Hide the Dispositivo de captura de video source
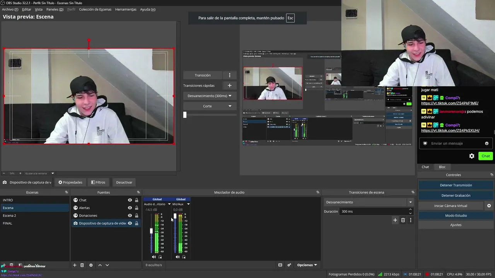This screenshot has width=495, height=278. pyautogui.click(x=130, y=223)
